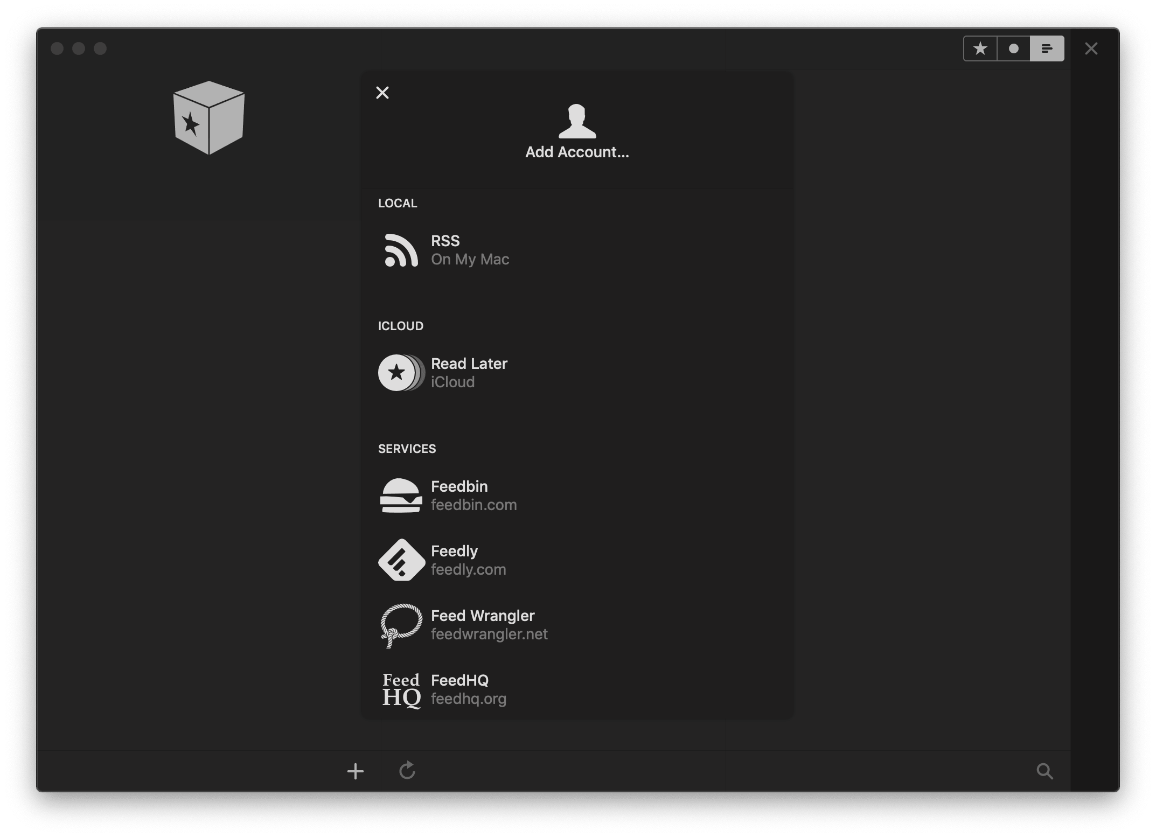Click the ICLOUD section header
Viewport: 1156px width, 837px height.
coord(401,326)
